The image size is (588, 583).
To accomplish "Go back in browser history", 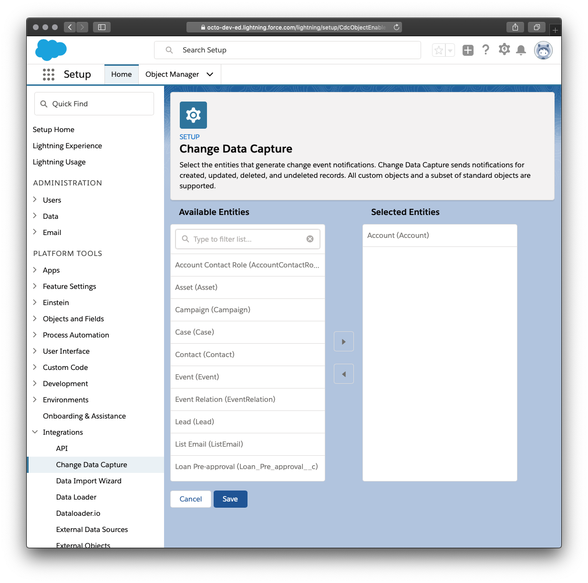I will (70, 27).
